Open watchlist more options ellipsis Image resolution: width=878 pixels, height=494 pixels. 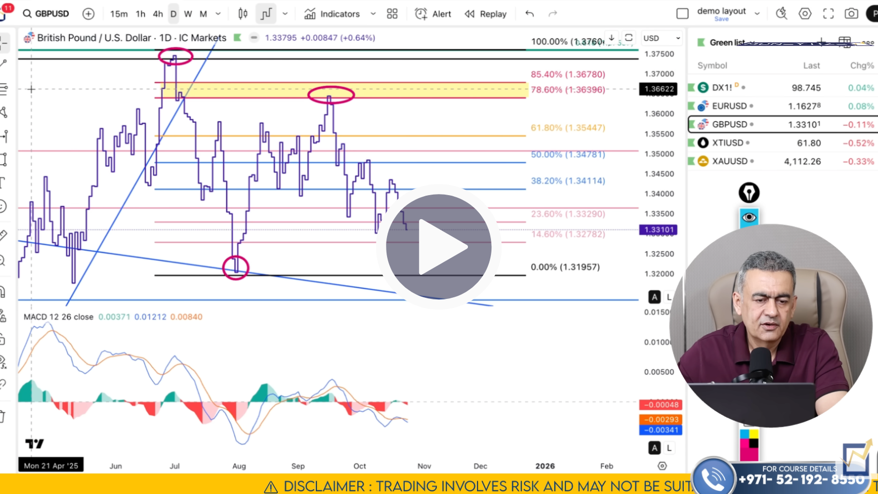[868, 42]
